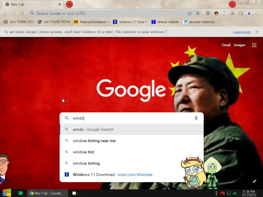Reload the current page
Viewport: 263px width, 197px height.
22,13
